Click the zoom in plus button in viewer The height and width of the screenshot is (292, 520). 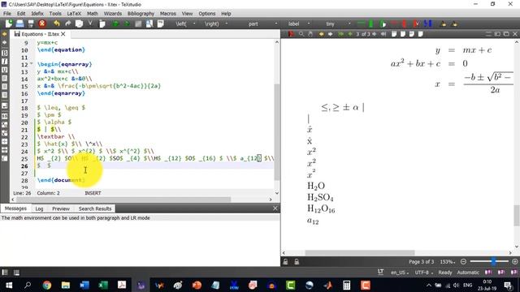coord(514,261)
